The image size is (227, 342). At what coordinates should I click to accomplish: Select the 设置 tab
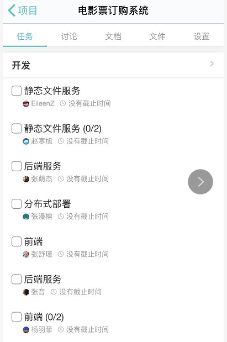[202, 36]
